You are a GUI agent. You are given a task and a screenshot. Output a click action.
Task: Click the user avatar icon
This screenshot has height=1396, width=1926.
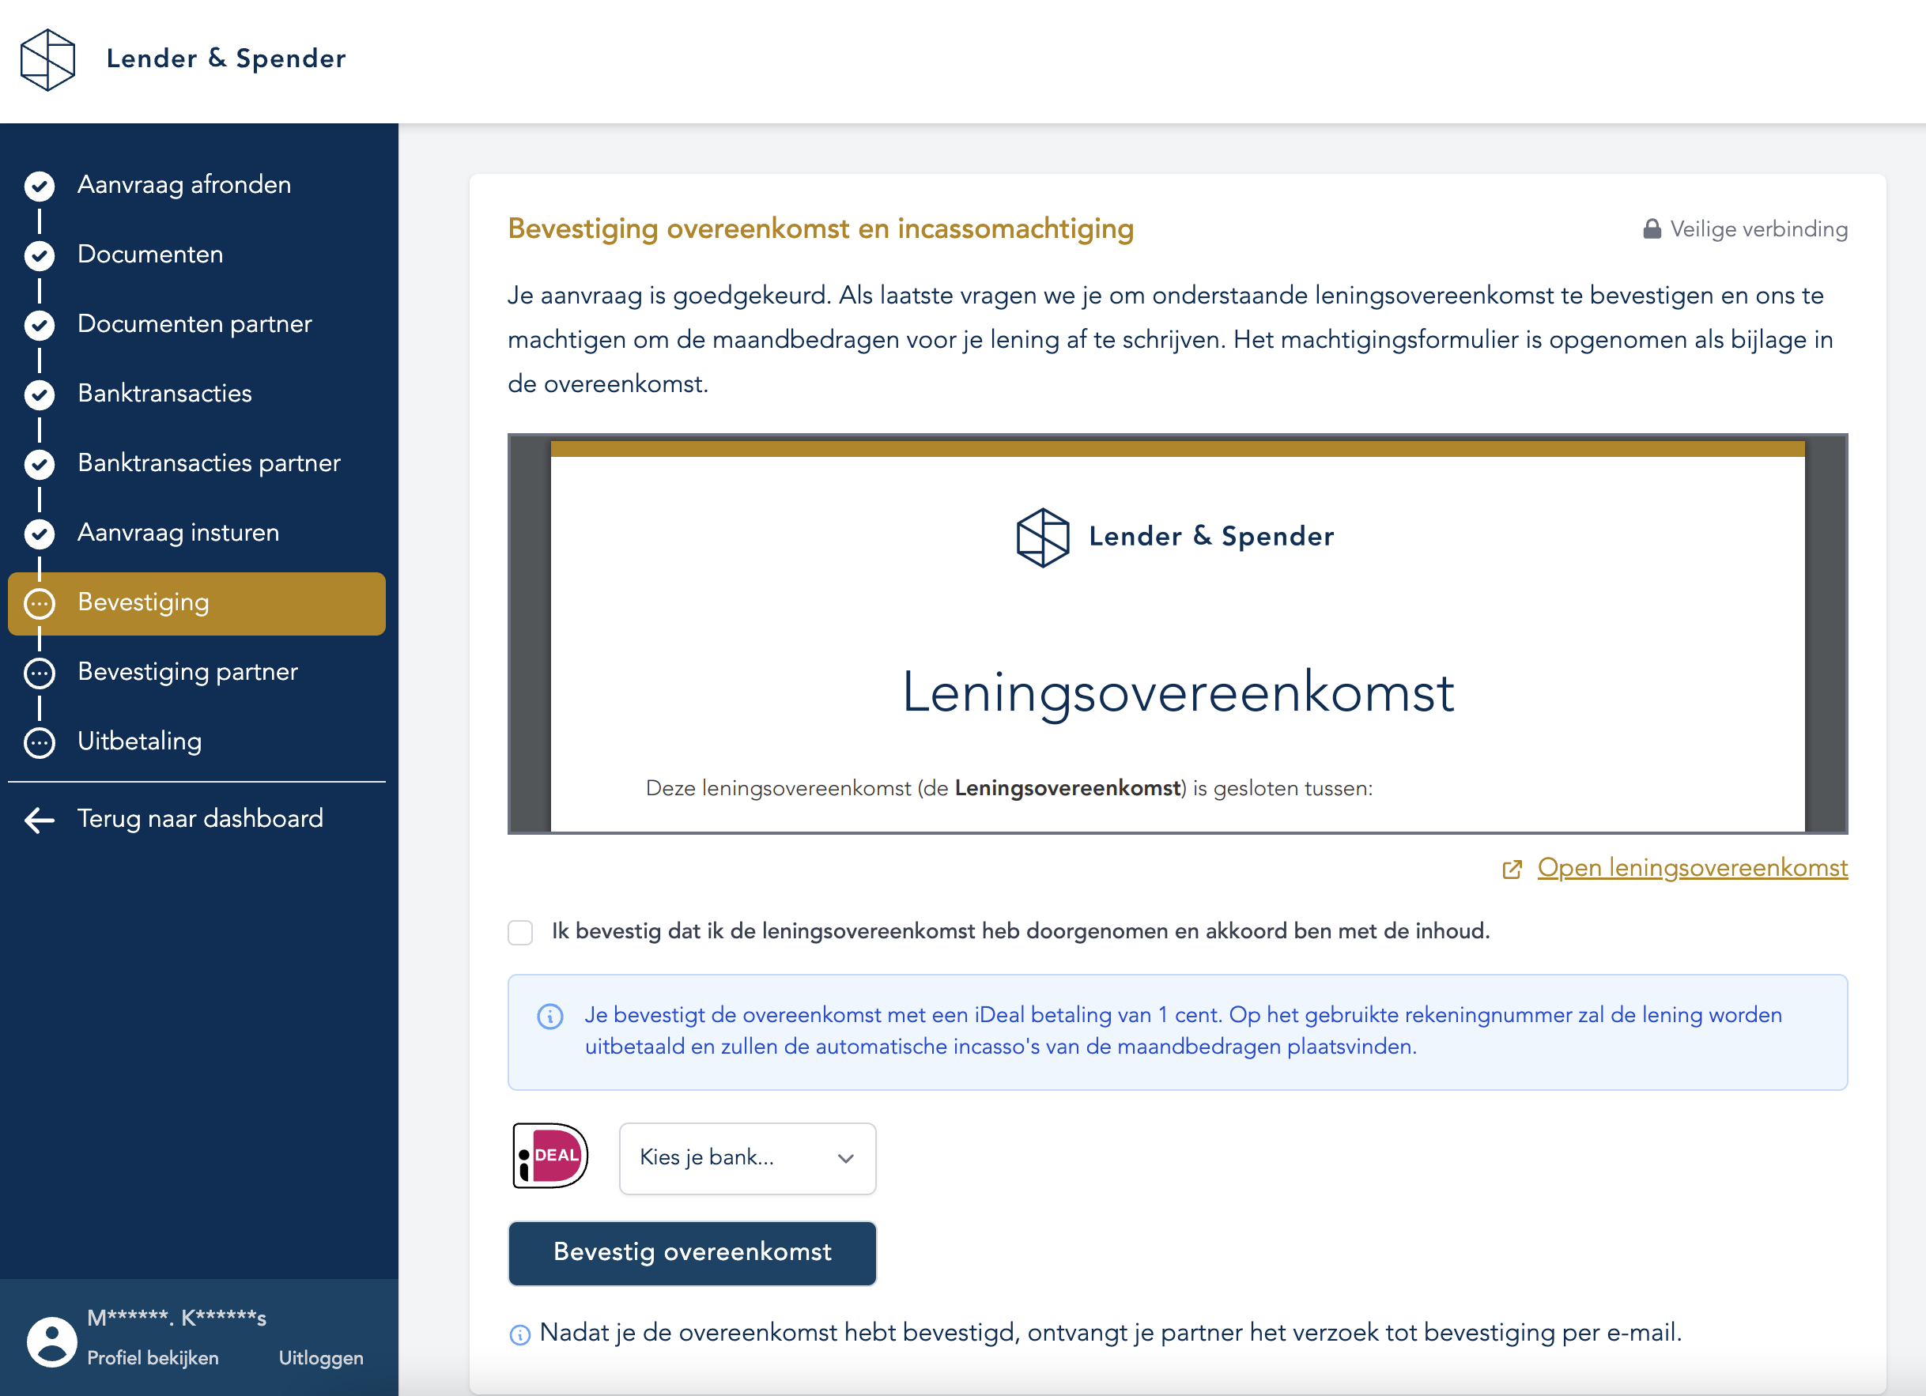[52, 1341]
